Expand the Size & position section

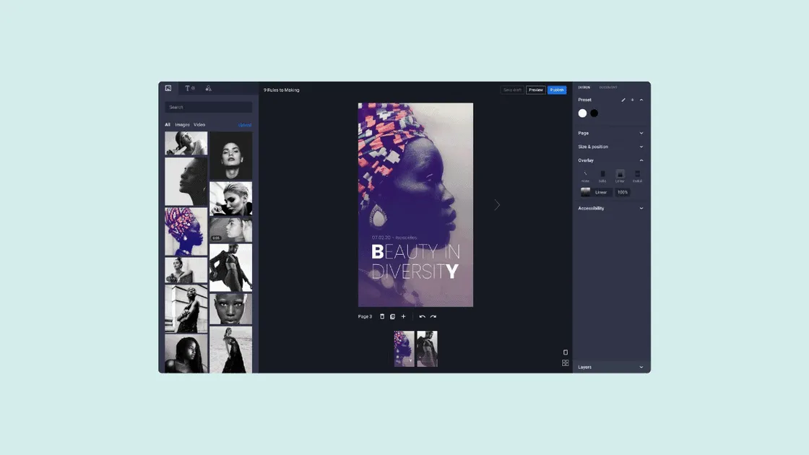tap(611, 147)
